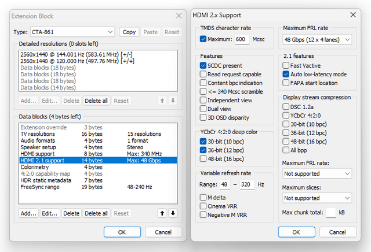Click Cancel in HDMI 2.x Support dialog
Image resolution: width=371 pixels, height=252 pixels.
pos(337,232)
